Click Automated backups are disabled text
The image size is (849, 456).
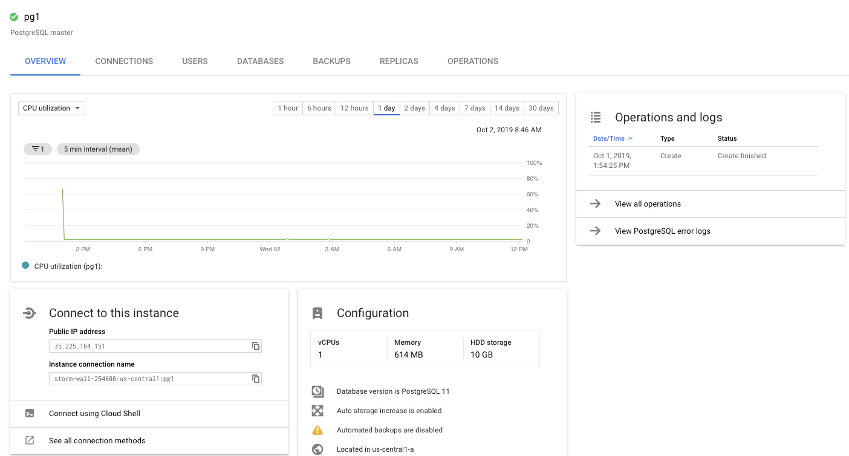click(x=389, y=430)
